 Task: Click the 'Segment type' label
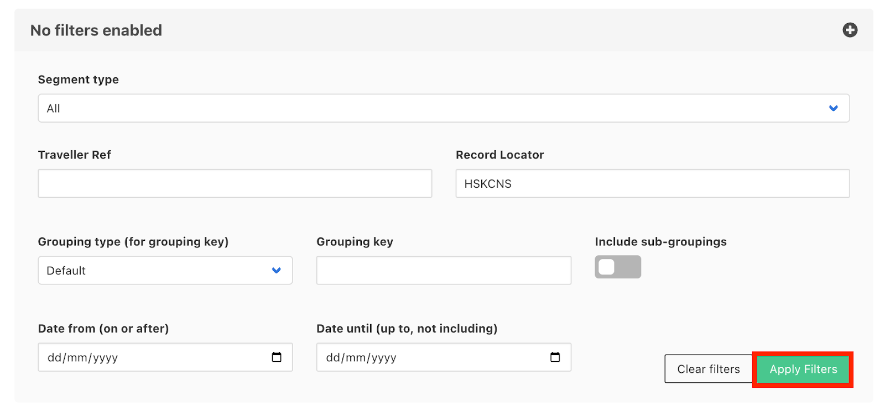coord(78,80)
